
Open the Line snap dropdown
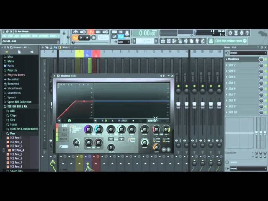coord(124,42)
